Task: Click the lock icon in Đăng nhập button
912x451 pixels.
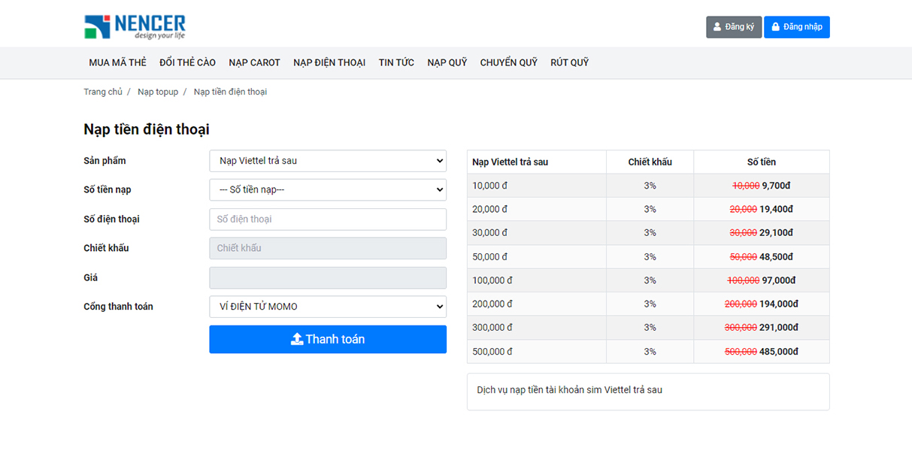Action: coord(775,27)
